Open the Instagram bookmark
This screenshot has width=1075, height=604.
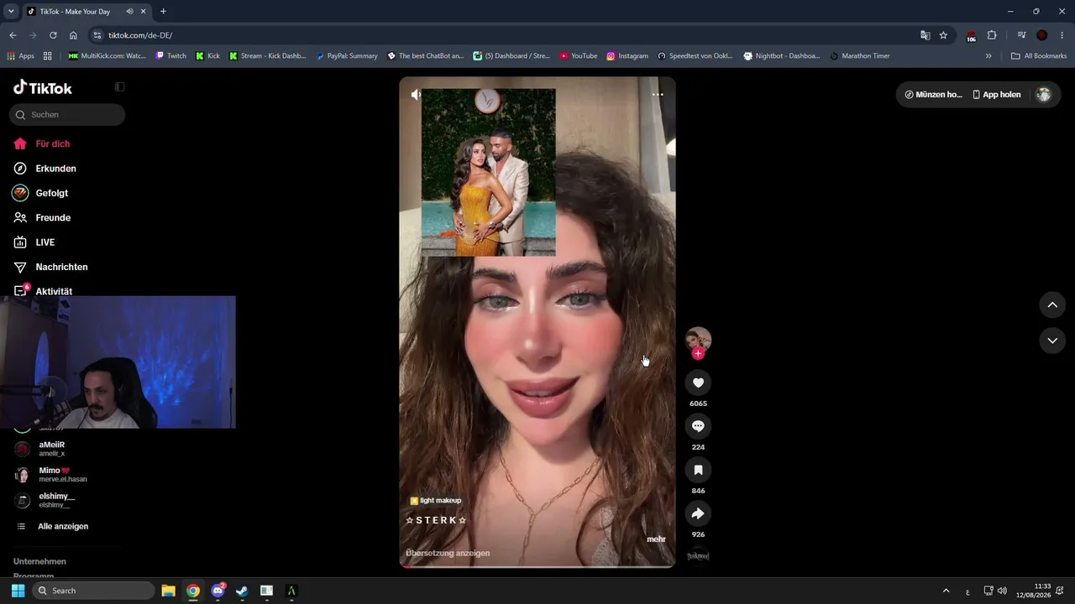tap(627, 56)
